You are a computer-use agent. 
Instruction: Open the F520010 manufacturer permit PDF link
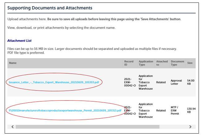click(65, 111)
